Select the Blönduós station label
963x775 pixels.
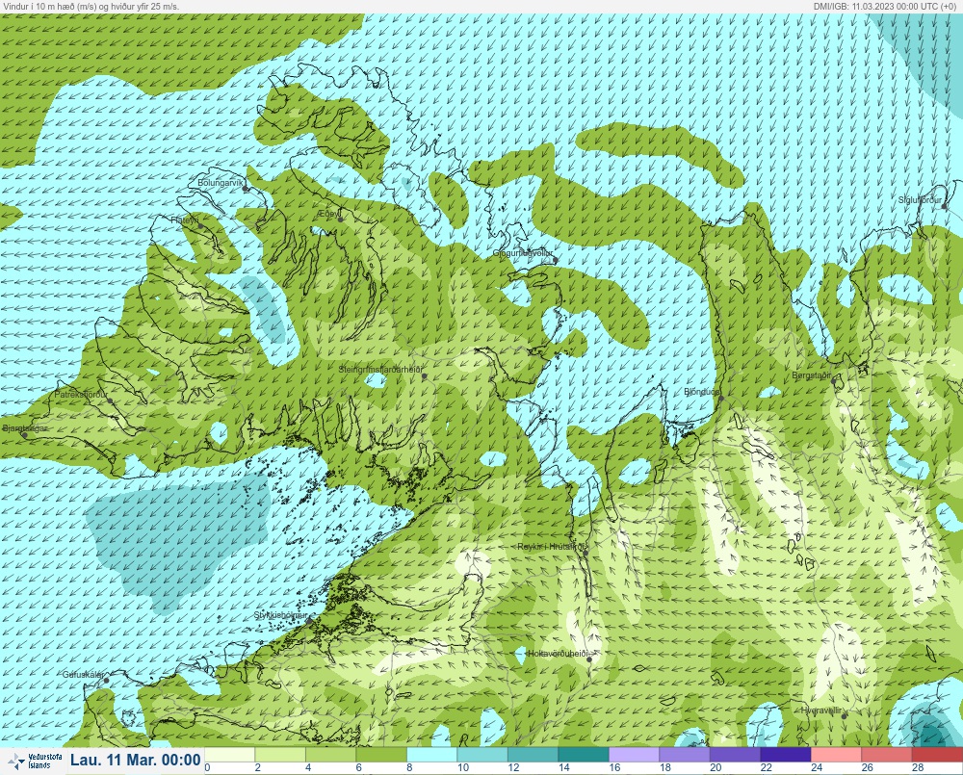[701, 392]
